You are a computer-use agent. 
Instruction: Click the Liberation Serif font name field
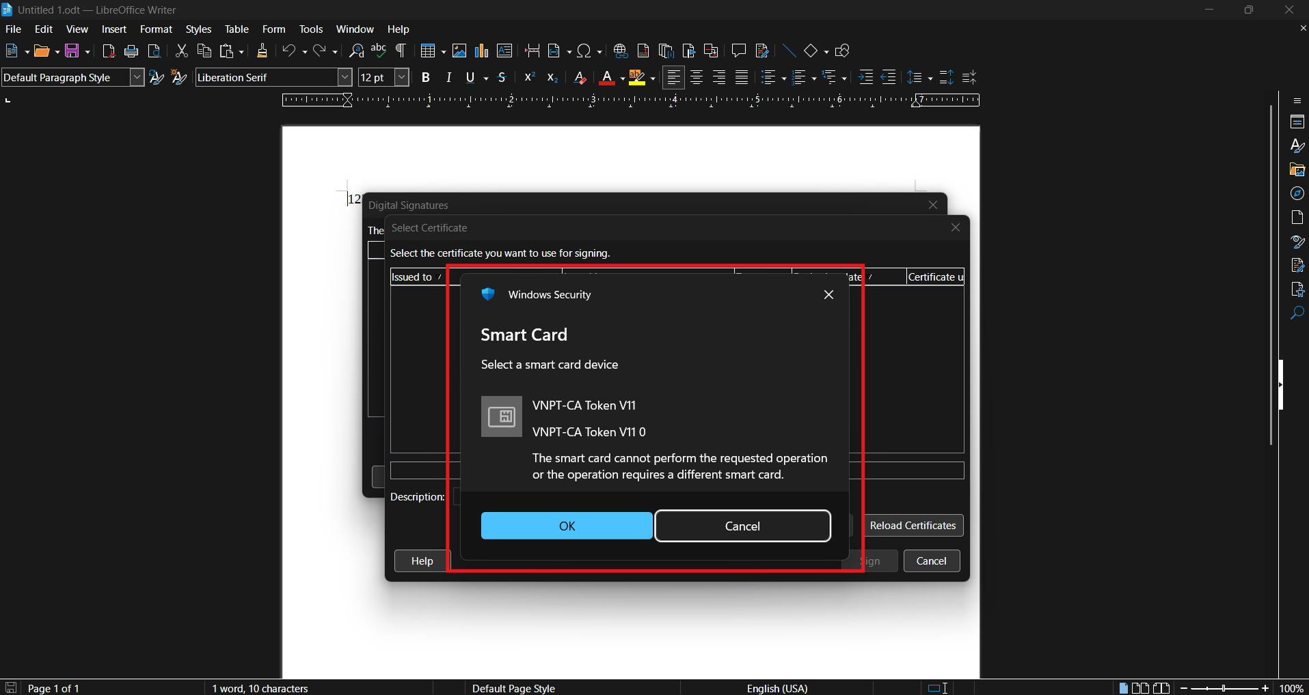(x=267, y=78)
